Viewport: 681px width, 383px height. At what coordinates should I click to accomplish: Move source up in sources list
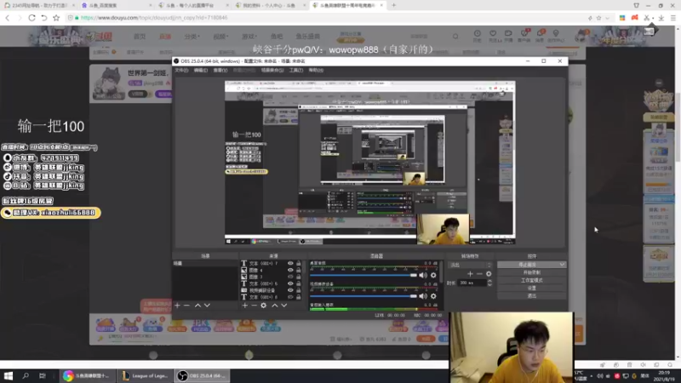click(274, 306)
